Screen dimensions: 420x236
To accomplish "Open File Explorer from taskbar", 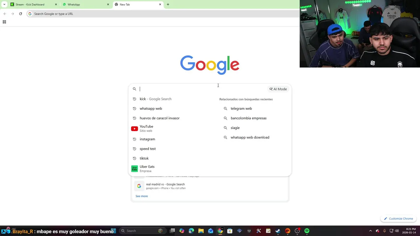I will pos(201,231).
